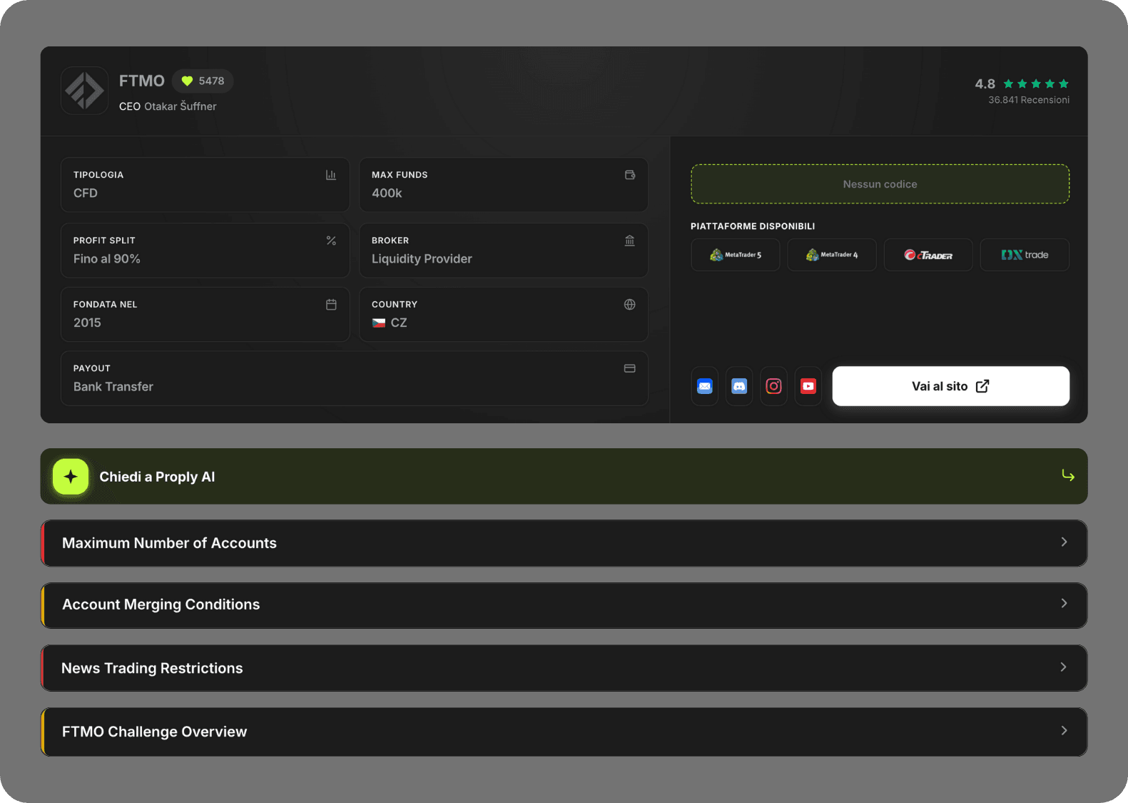Open the YouTube link icon
The image size is (1128, 803).
coord(808,386)
